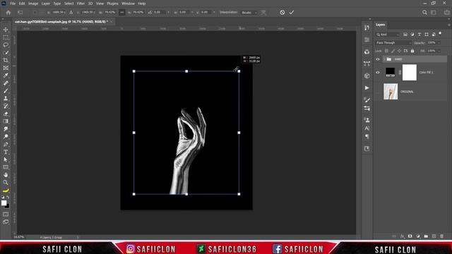Open the Interpolation Bicubic dropdown
The image size is (452, 254).
(249, 13)
